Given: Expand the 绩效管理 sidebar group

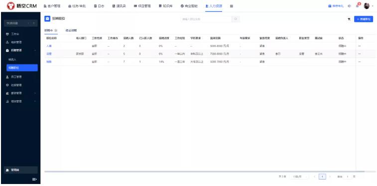Looking at the screenshot, I should coord(21,101).
